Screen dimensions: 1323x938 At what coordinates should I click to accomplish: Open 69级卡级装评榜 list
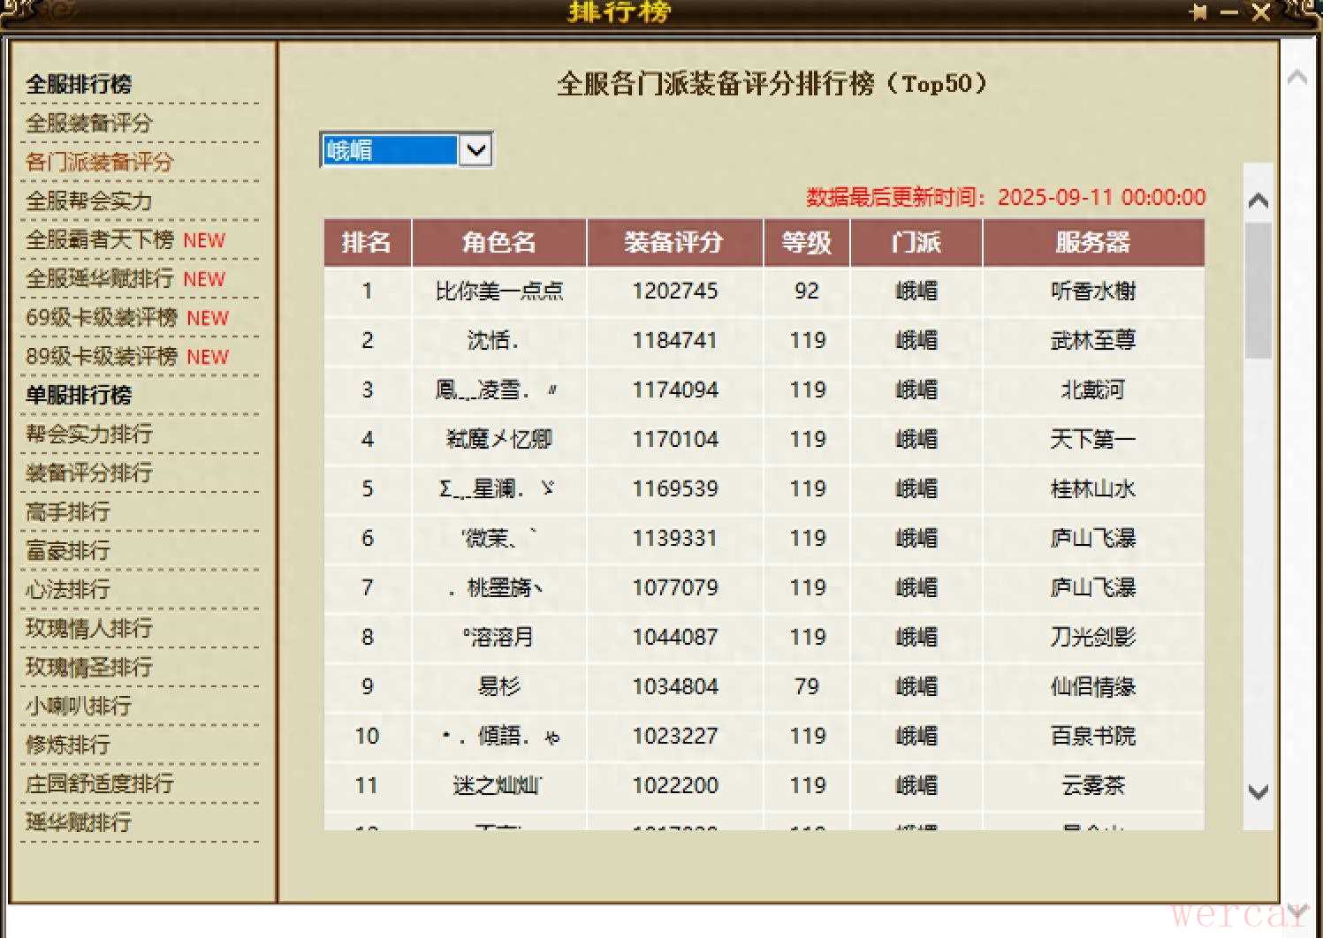point(102,317)
